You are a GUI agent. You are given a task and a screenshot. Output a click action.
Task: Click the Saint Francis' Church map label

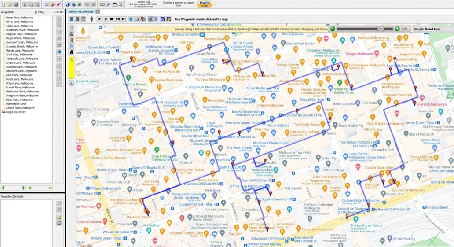tap(201, 74)
